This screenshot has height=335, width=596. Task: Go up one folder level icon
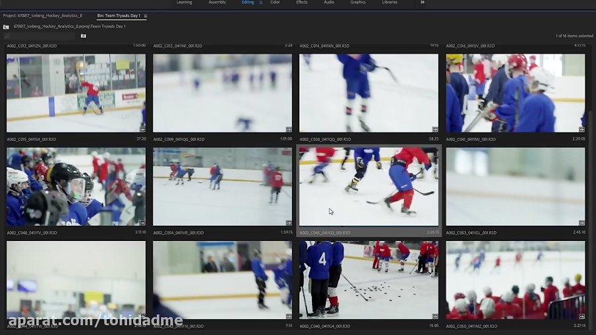pos(6,26)
